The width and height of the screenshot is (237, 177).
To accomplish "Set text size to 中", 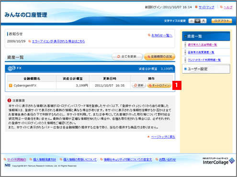I will tap(197, 21).
